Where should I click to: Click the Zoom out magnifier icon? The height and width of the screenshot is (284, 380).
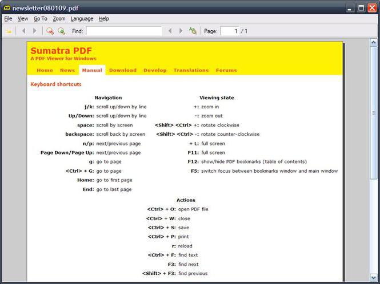click(x=50, y=31)
